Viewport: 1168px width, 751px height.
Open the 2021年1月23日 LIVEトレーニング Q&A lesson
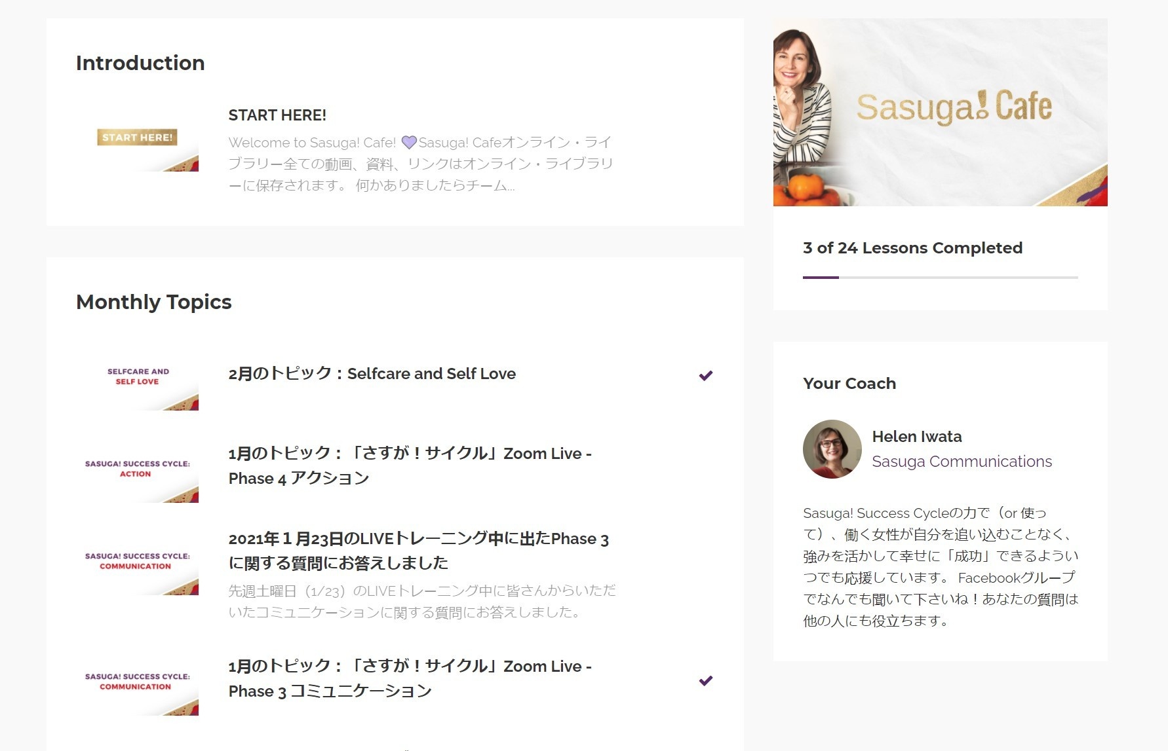[x=419, y=551]
